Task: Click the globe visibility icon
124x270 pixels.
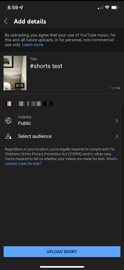Action: (8, 120)
